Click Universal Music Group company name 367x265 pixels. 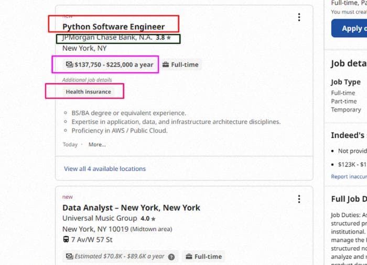pos(100,218)
